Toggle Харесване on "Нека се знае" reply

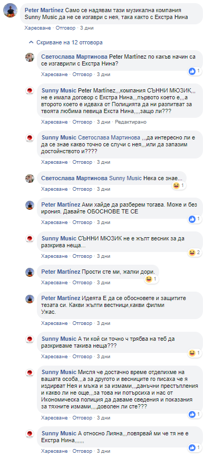coord(54,189)
